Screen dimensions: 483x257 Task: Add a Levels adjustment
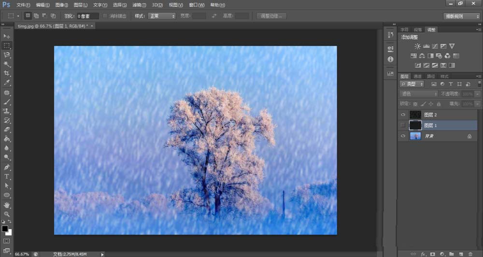click(x=426, y=46)
